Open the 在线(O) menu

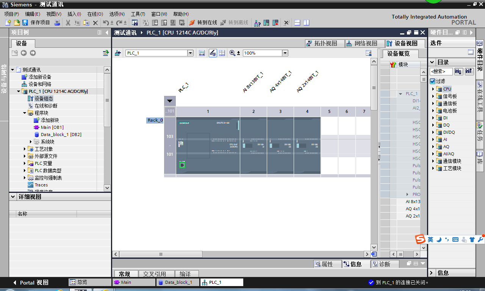click(x=95, y=14)
